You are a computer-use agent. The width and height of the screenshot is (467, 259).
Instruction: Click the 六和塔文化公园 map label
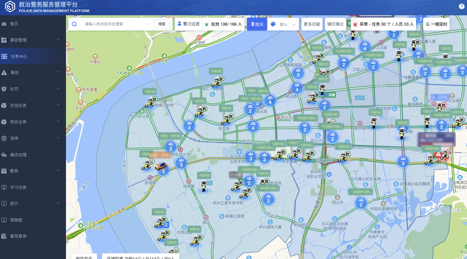point(129,73)
